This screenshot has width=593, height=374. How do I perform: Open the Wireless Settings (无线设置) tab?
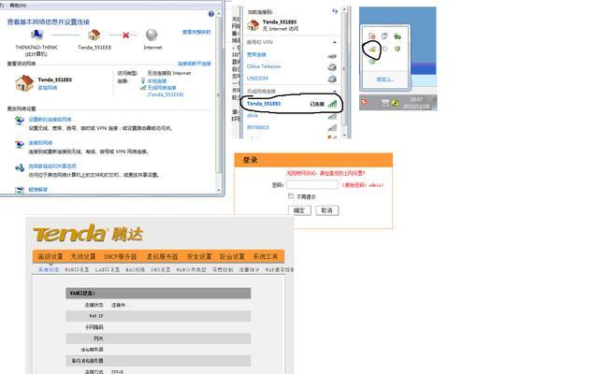[83, 256]
